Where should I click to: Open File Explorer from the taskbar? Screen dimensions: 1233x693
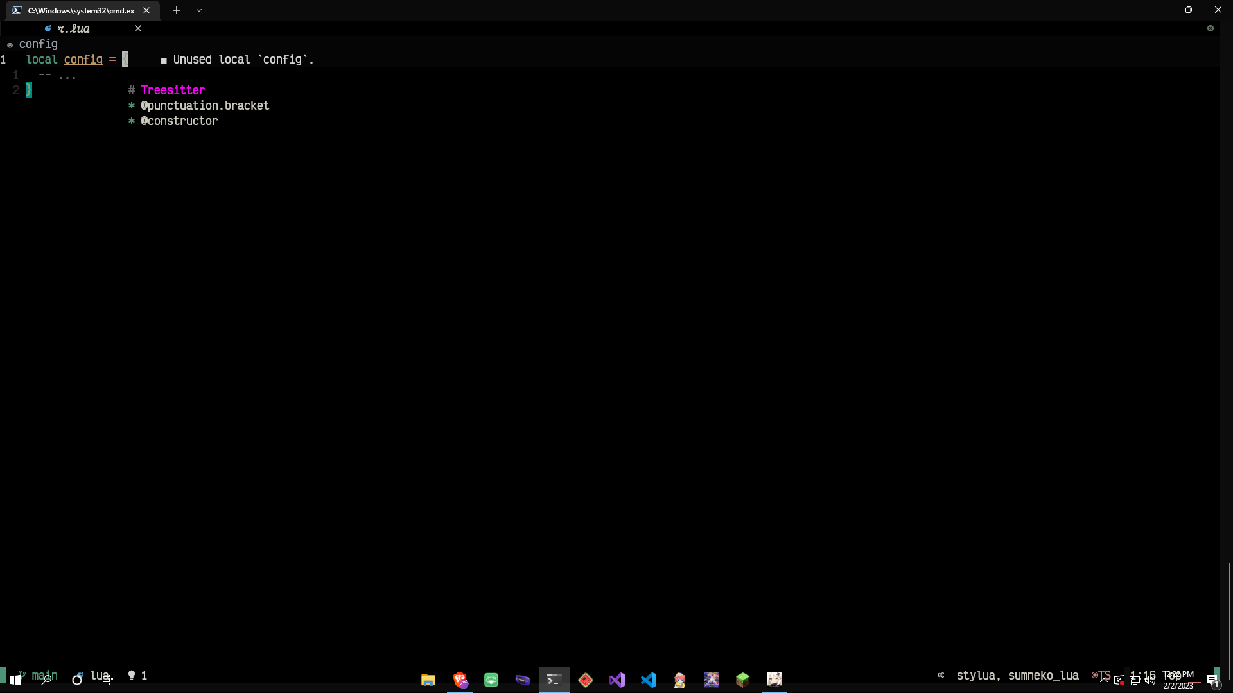pyautogui.click(x=428, y=680)
